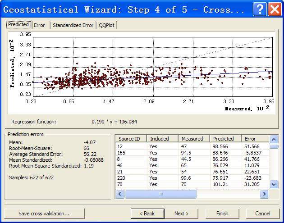Switch to the Predicted tab
The image size is (284, 223).
[x=18, y=24]
